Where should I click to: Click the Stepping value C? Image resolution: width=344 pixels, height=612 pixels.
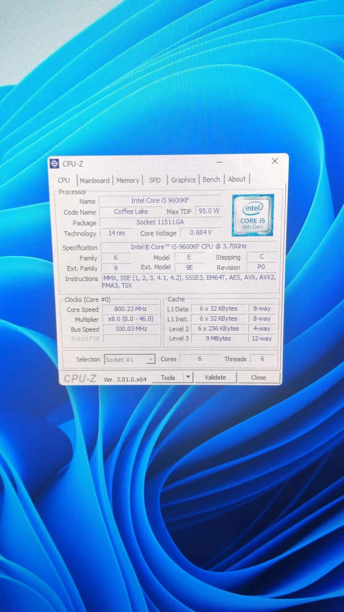[261, 257]
